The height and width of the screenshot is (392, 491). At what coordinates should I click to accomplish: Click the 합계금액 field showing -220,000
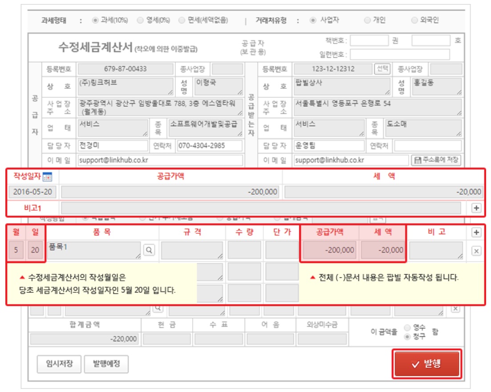pyautogui.click(x=84, y=339)
